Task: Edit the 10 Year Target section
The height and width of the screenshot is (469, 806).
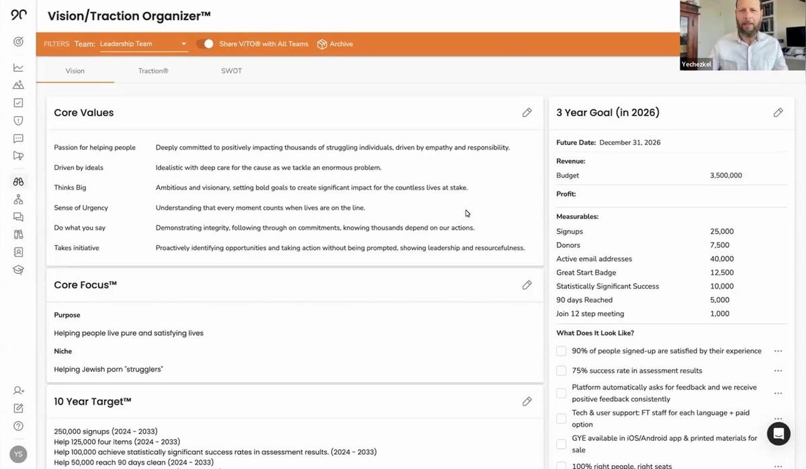Action: click(x=527, y=402)
